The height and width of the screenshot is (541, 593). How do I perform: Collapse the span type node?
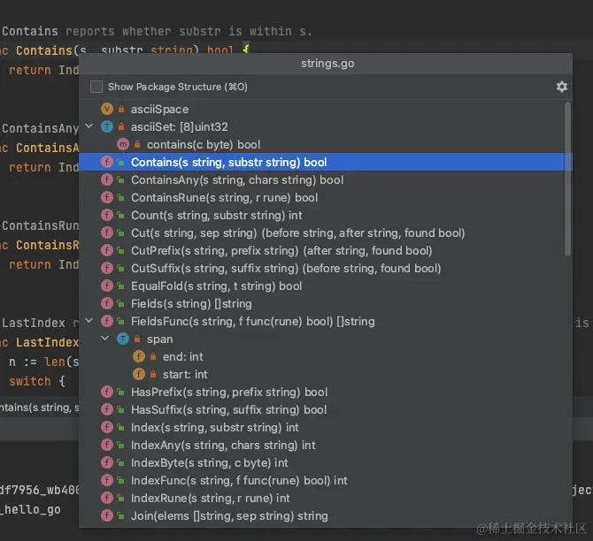[104, 339]
